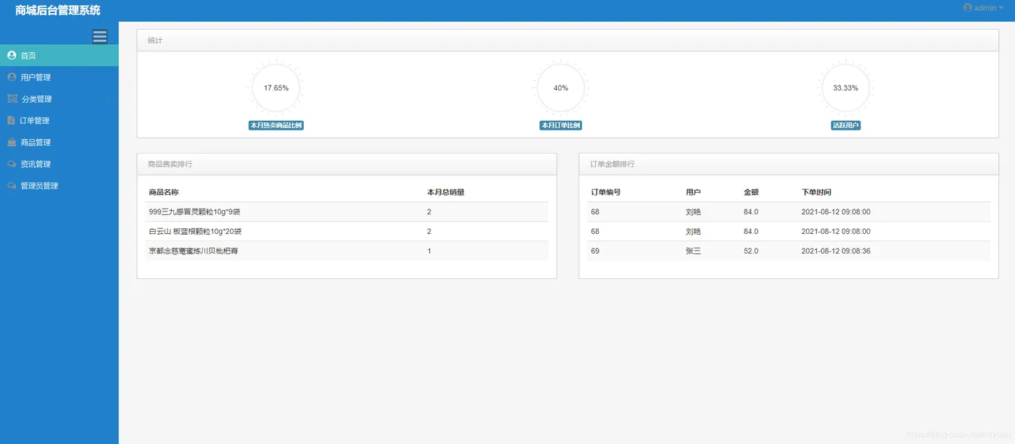Toggle the sidebar with the hamburger icon
1015x444 pixels.
[100, 36]
